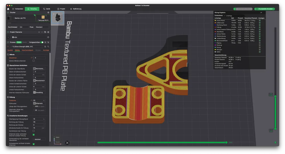
Task: Select the Objekte process scope button
Action: pyautogui.click(x=25, y=42)
